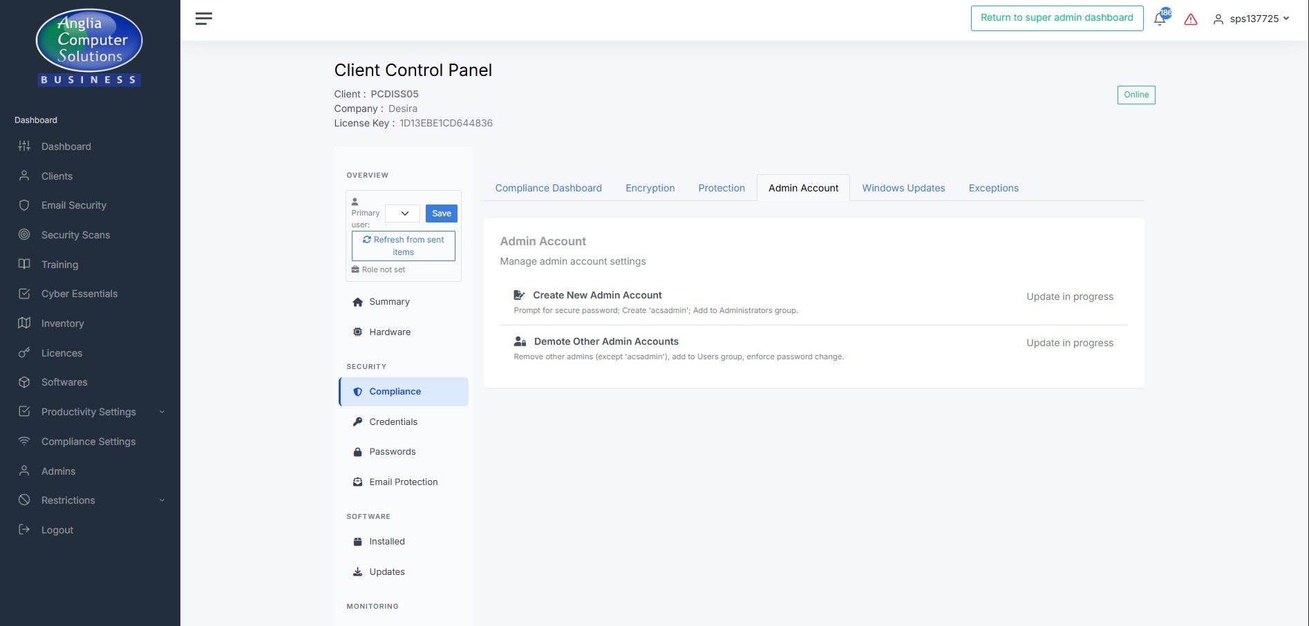Viewport: 1309px width, 626px height.
Task: Open the Primary user dropdown
Action: coord(402,214)
